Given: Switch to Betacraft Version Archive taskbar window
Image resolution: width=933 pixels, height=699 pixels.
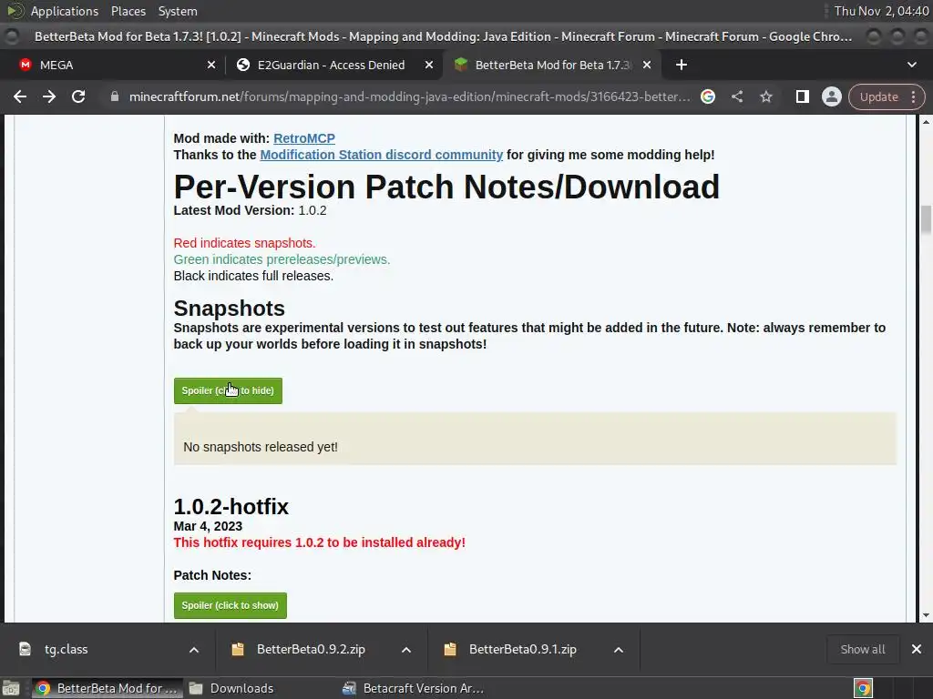Looking at the screenshot, I should pos(415,688).
